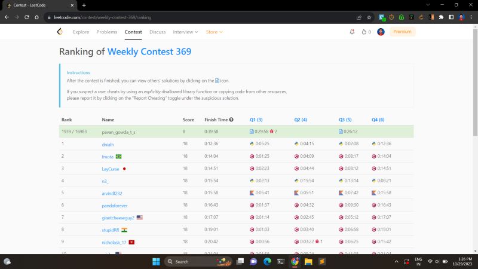Open the Chrome tab search chevron
This screenshot has height=269, width=478.
pyautogui.click(x=428, y=5)
